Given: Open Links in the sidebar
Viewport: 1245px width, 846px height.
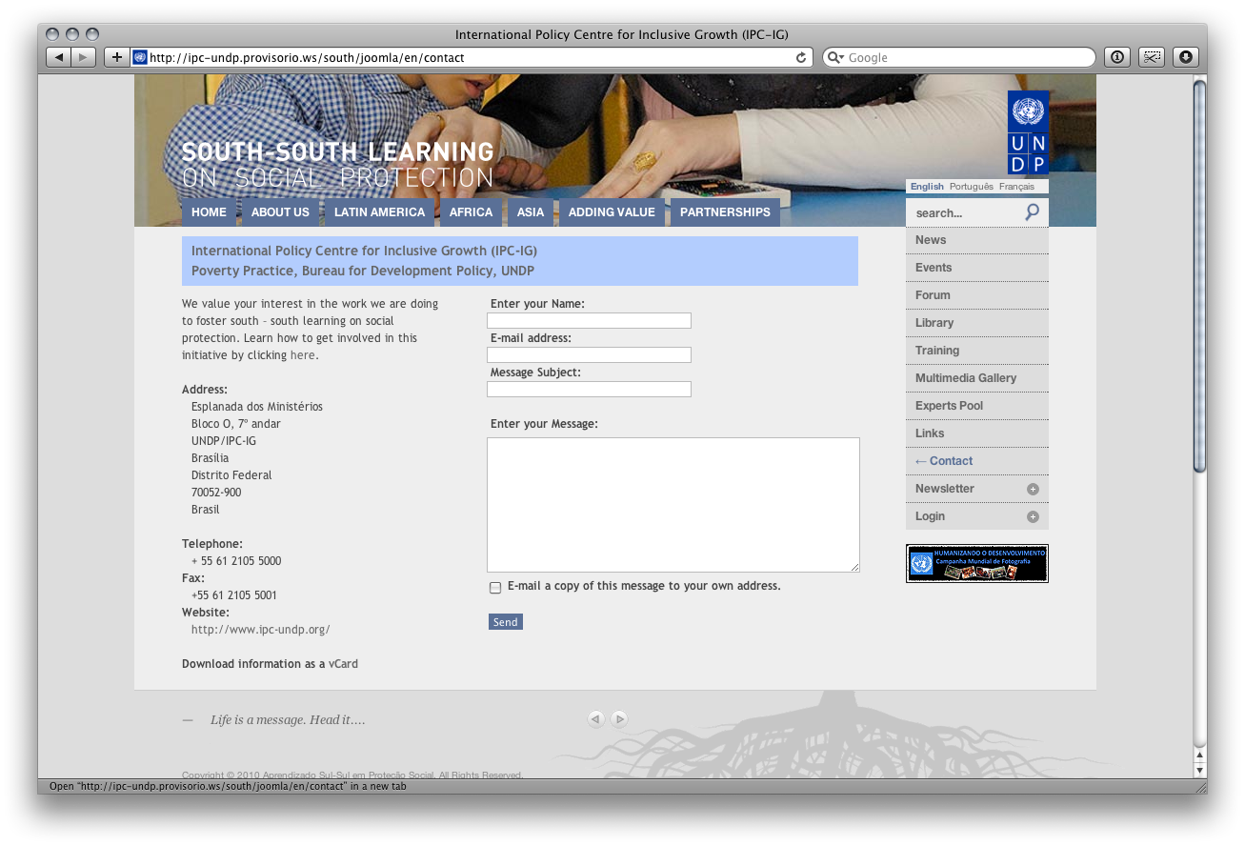Looking at the screenshot, I should 977,433.
